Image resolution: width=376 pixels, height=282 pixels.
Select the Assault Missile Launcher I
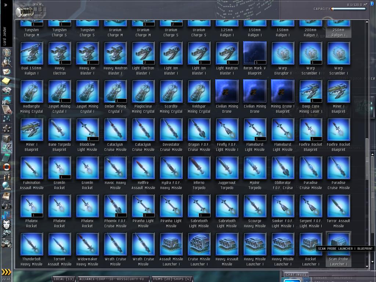tap(171, 250)
